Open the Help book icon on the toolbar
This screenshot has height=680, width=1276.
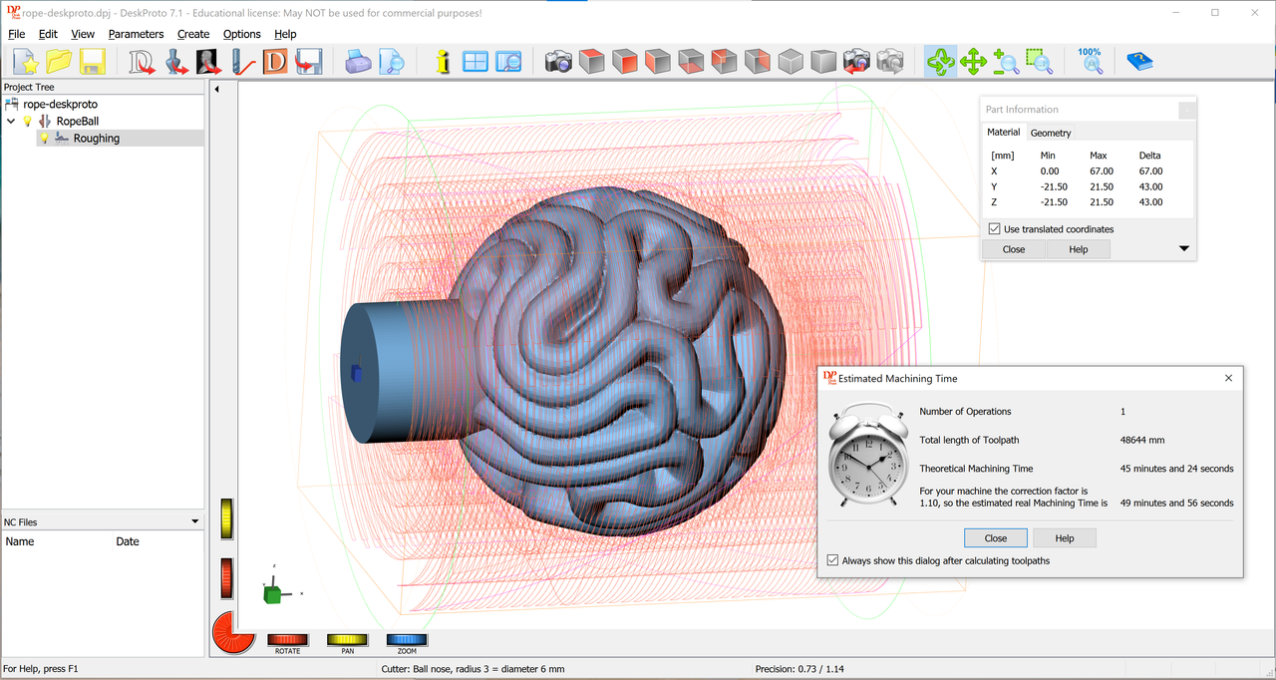coord(1139,61)
